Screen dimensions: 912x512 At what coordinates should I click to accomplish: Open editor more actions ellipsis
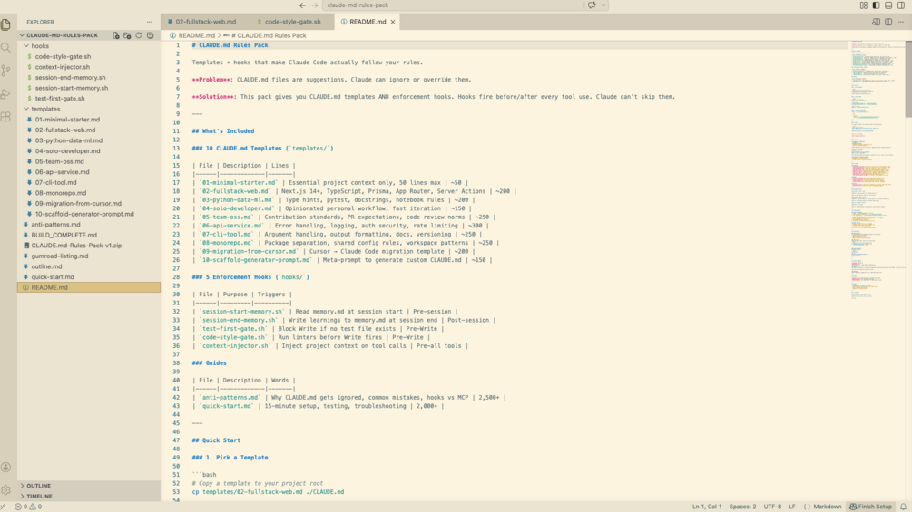click(x=901, y=22)
